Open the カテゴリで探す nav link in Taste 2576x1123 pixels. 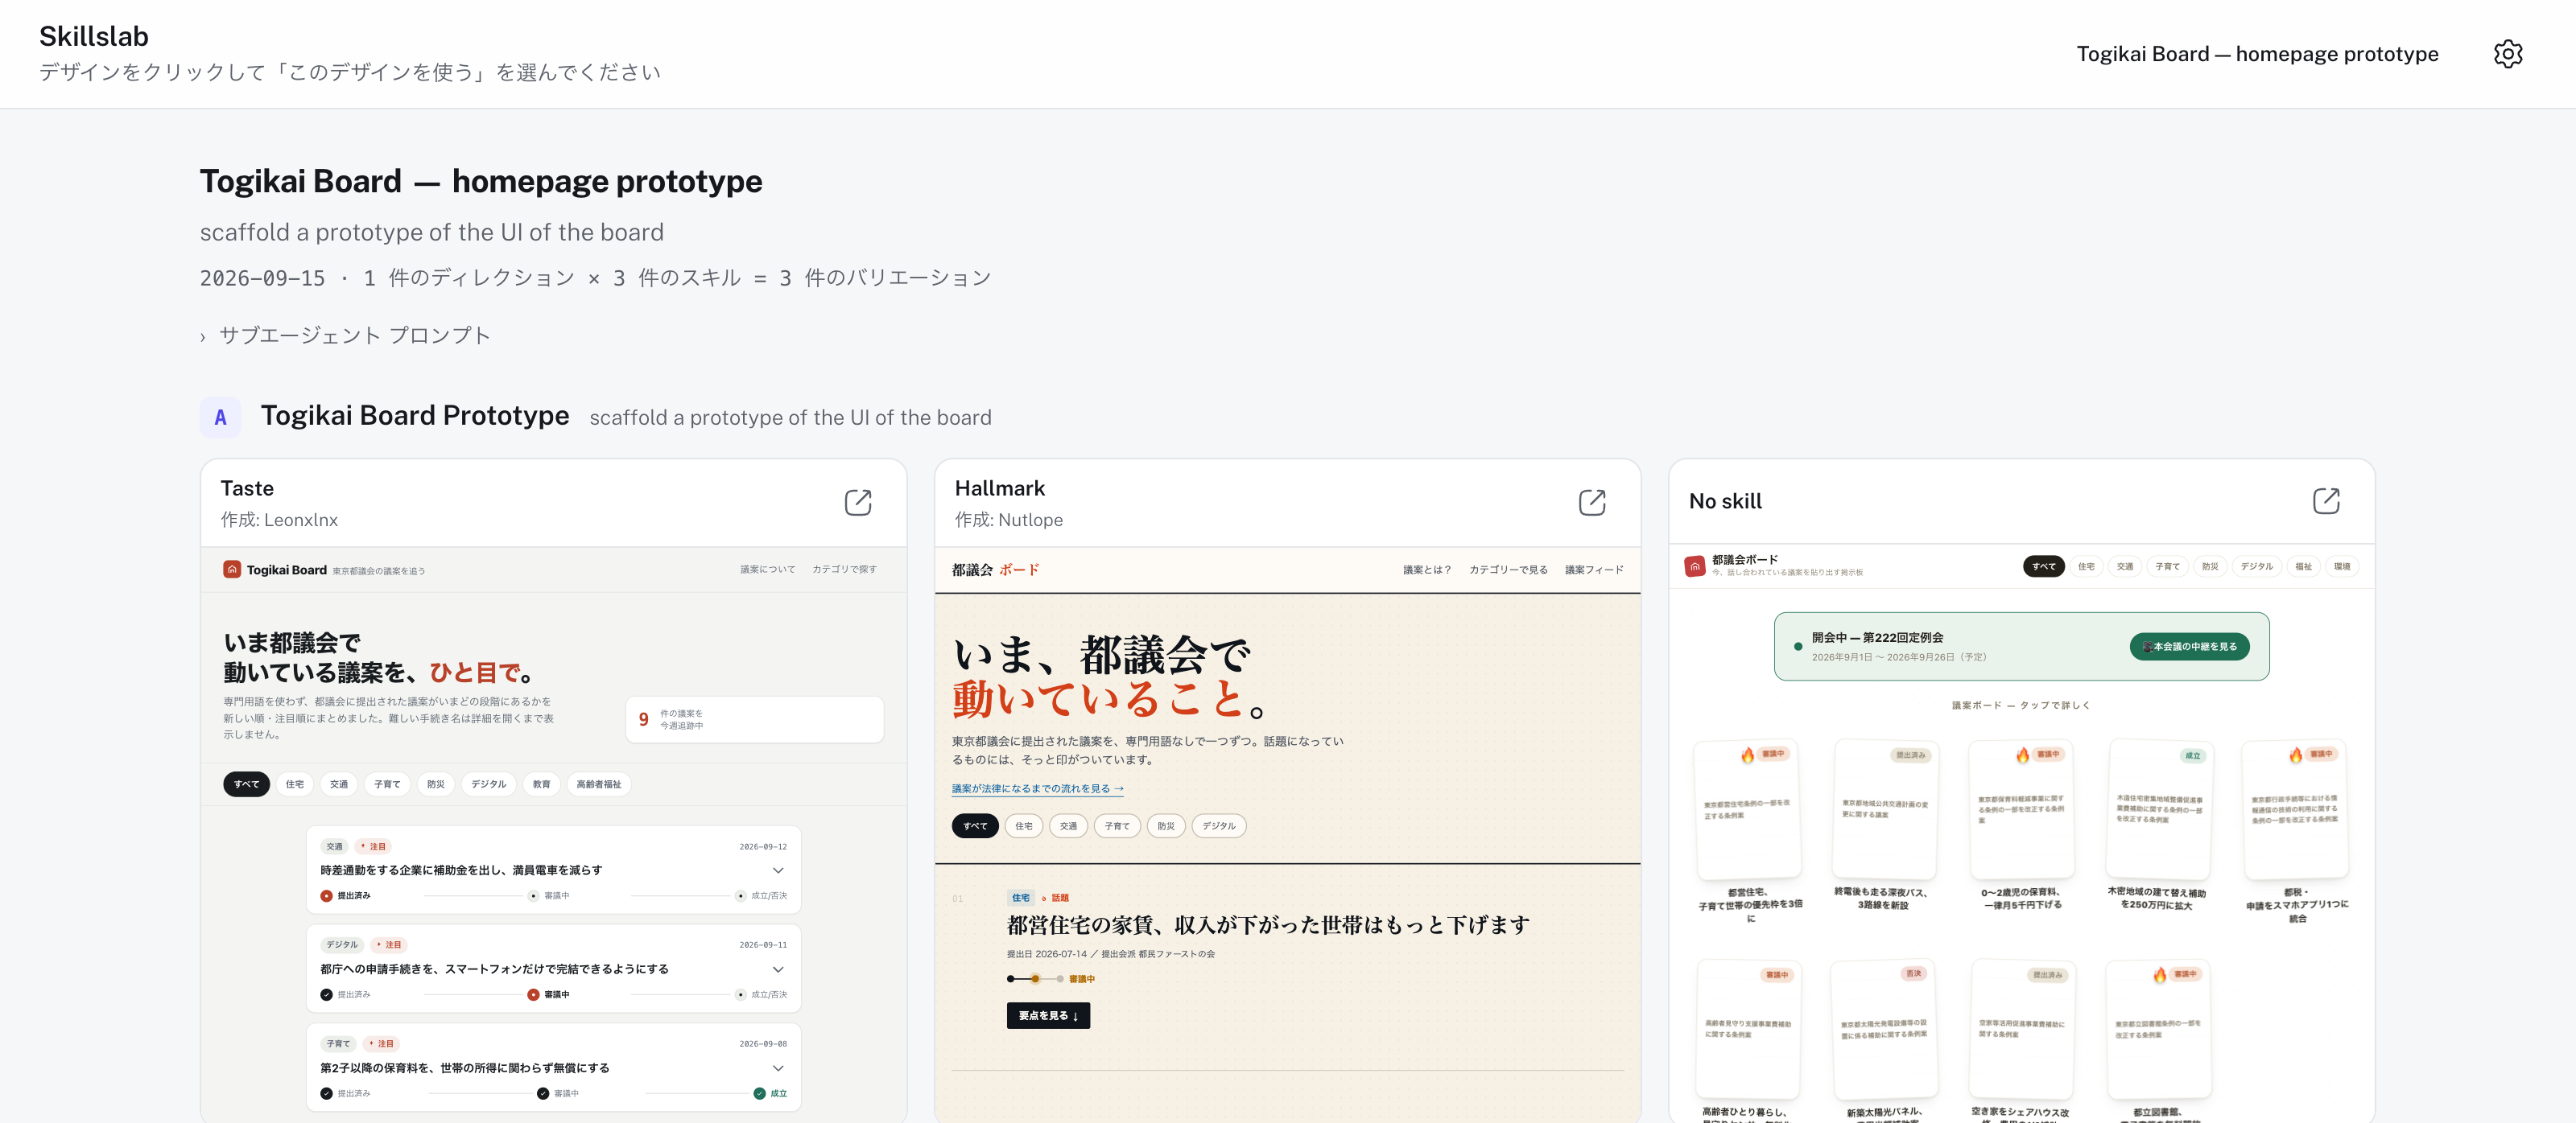click(x=844, y=569)
